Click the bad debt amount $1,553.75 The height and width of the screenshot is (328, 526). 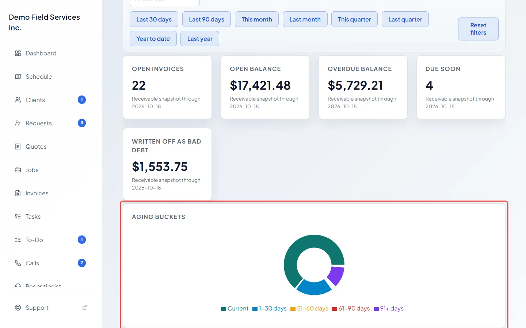160,167
